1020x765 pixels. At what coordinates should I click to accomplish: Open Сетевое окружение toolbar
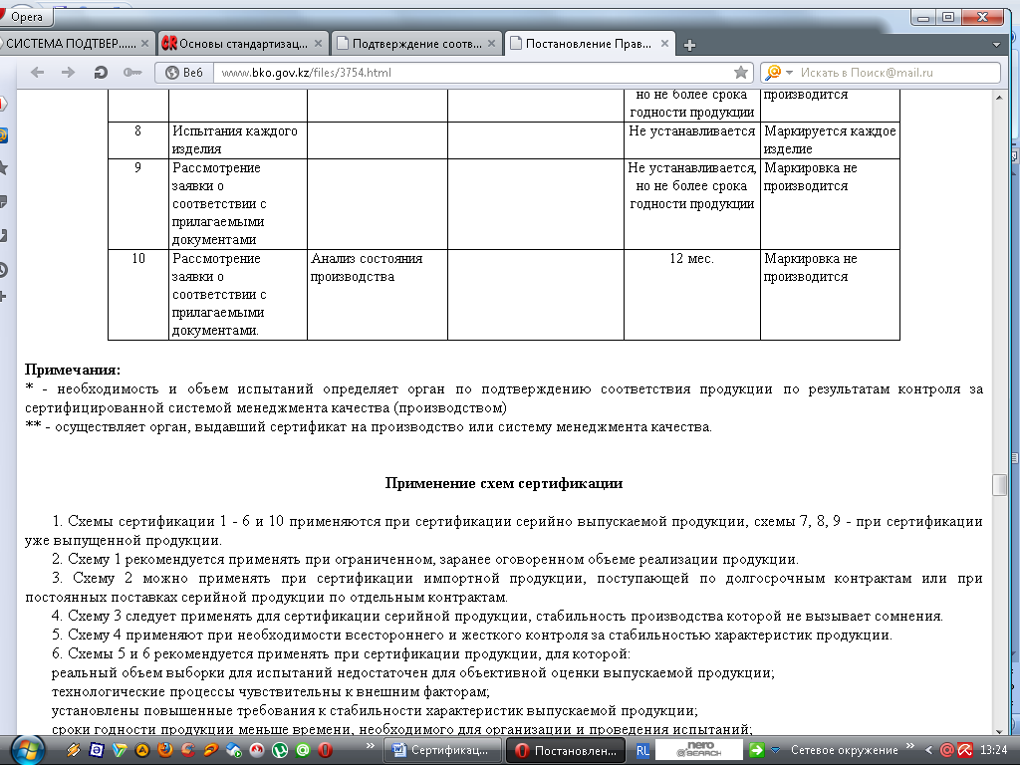click(844, 750)
